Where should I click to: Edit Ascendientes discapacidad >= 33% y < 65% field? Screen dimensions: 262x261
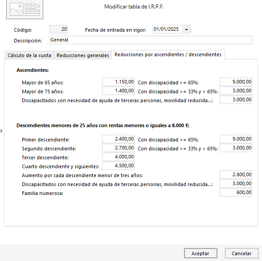coord(236,91)
